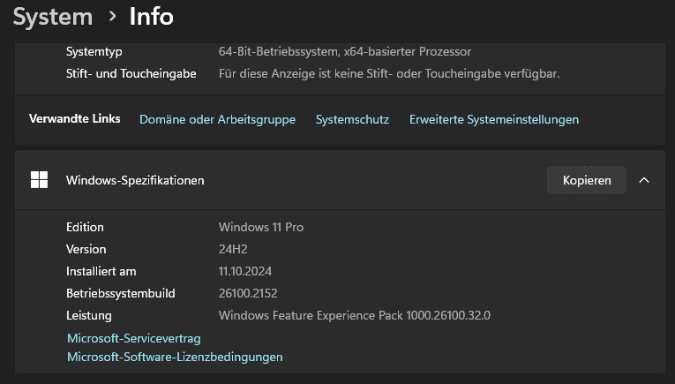Click the Windows logo icon beside Windows-Spezifikationen
This screenshot has width=675, height=384.
[39, 180]
